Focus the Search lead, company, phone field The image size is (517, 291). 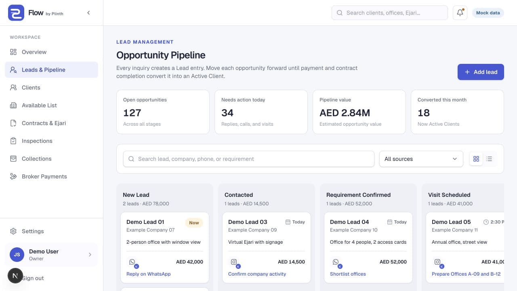pos(249,159)
